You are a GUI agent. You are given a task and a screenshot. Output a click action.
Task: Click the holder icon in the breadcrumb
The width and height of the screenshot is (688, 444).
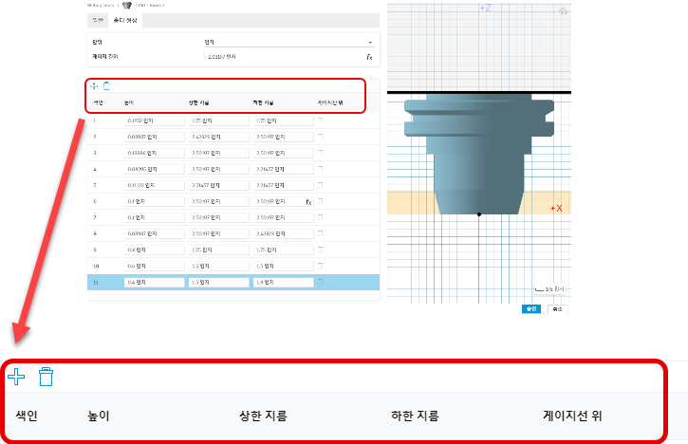click(127, 6)
